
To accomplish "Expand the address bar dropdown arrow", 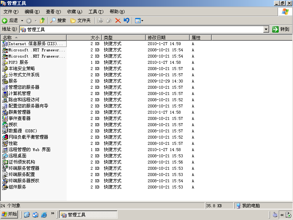I will click(x=266, y=29).
